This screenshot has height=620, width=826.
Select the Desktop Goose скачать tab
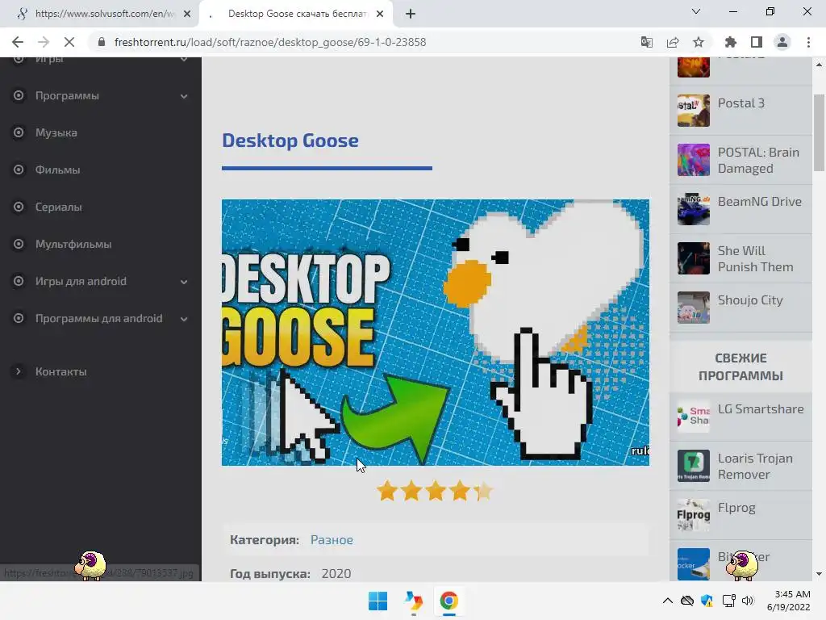295,15
